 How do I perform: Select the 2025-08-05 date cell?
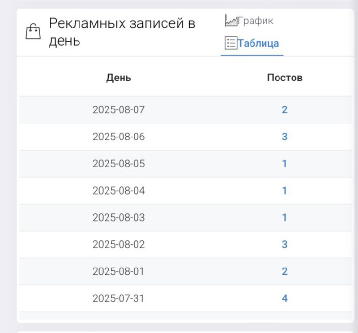(119, 164)
